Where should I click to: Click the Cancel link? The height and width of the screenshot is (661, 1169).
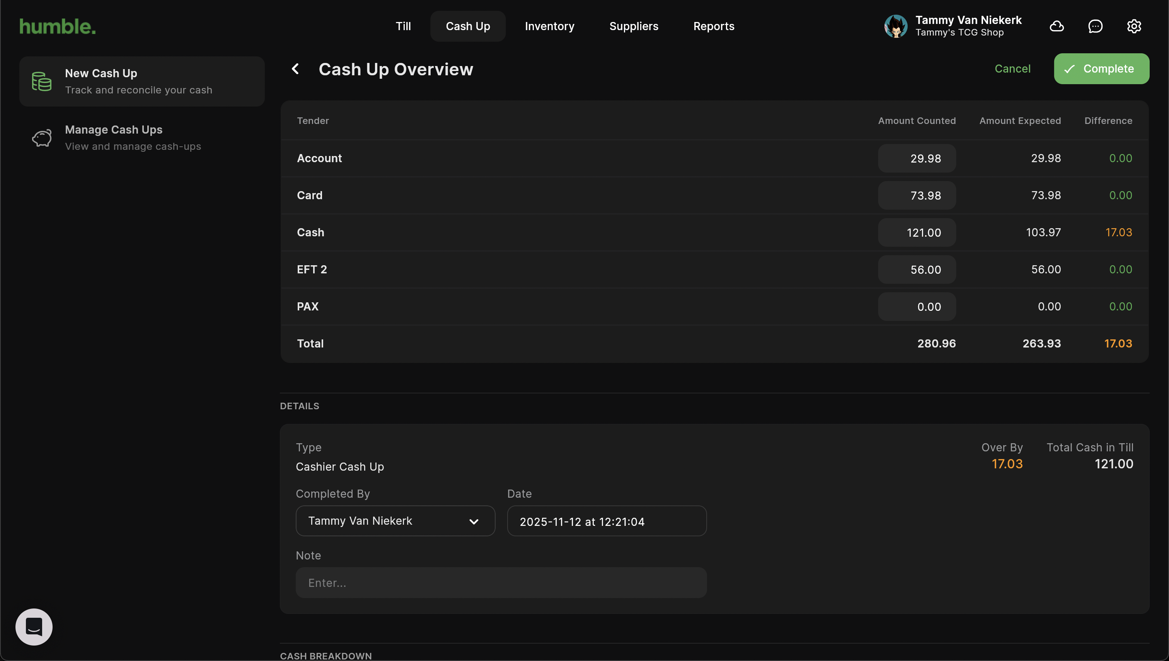click(x=1012, y=69)
